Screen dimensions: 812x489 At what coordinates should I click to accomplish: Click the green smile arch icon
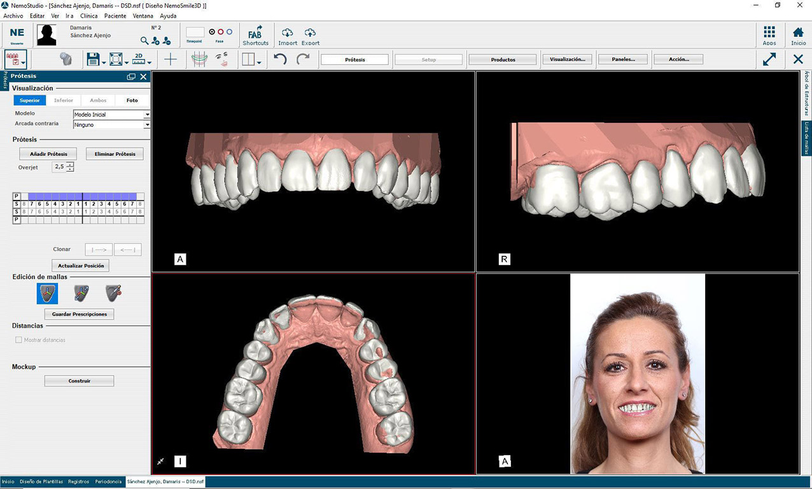coord(199,59)
